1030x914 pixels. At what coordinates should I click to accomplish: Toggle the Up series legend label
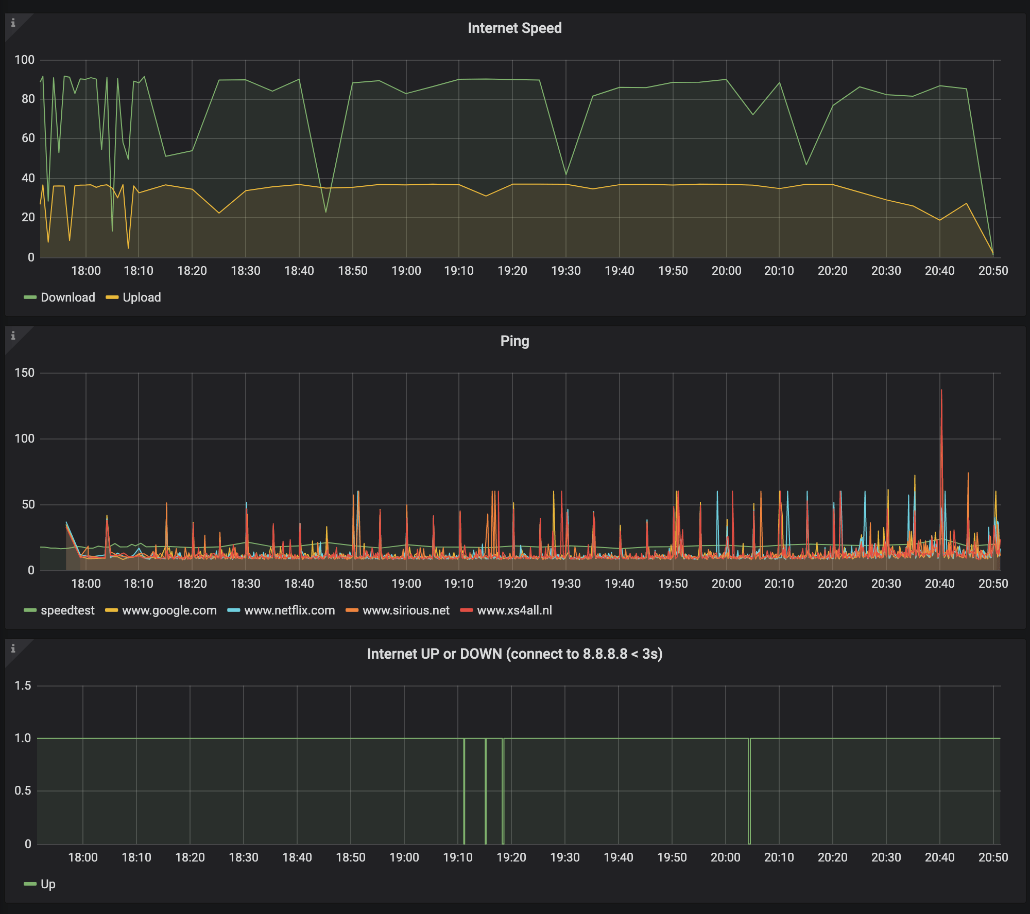click(48, 884)
